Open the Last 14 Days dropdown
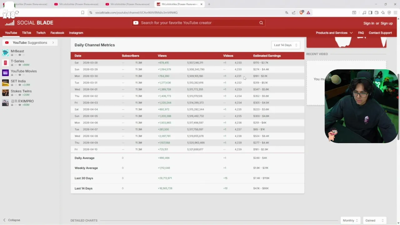Screen dimensions: 400x225 click(x=286, y=45)
